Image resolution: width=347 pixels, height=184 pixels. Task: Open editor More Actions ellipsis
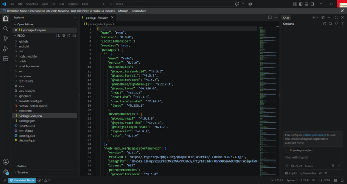tap(276, 18)
